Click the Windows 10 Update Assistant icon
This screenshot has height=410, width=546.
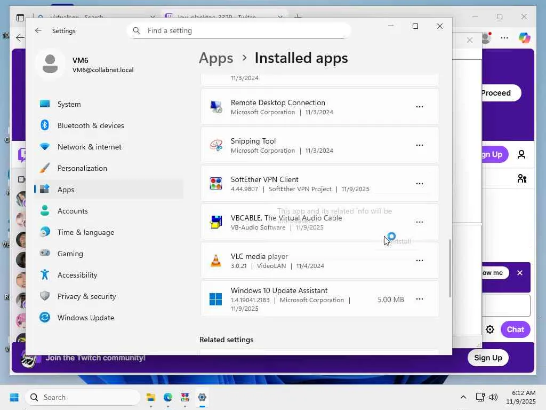pos(216,299)
